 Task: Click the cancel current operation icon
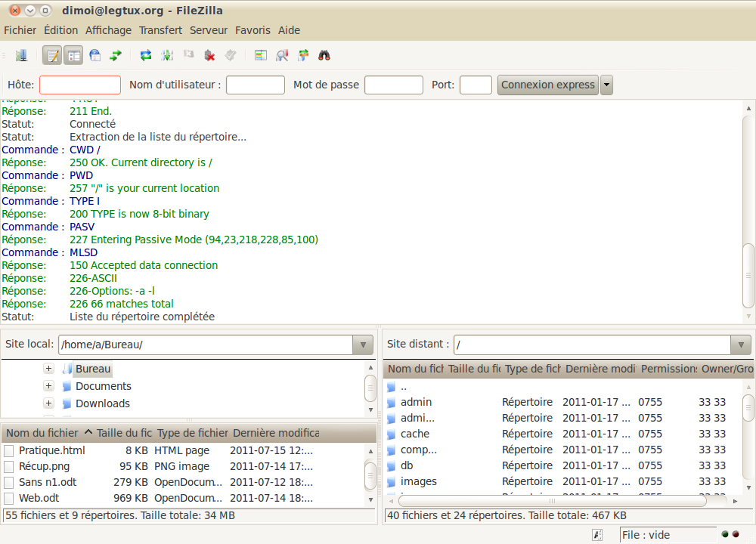(x=188, y=54)
